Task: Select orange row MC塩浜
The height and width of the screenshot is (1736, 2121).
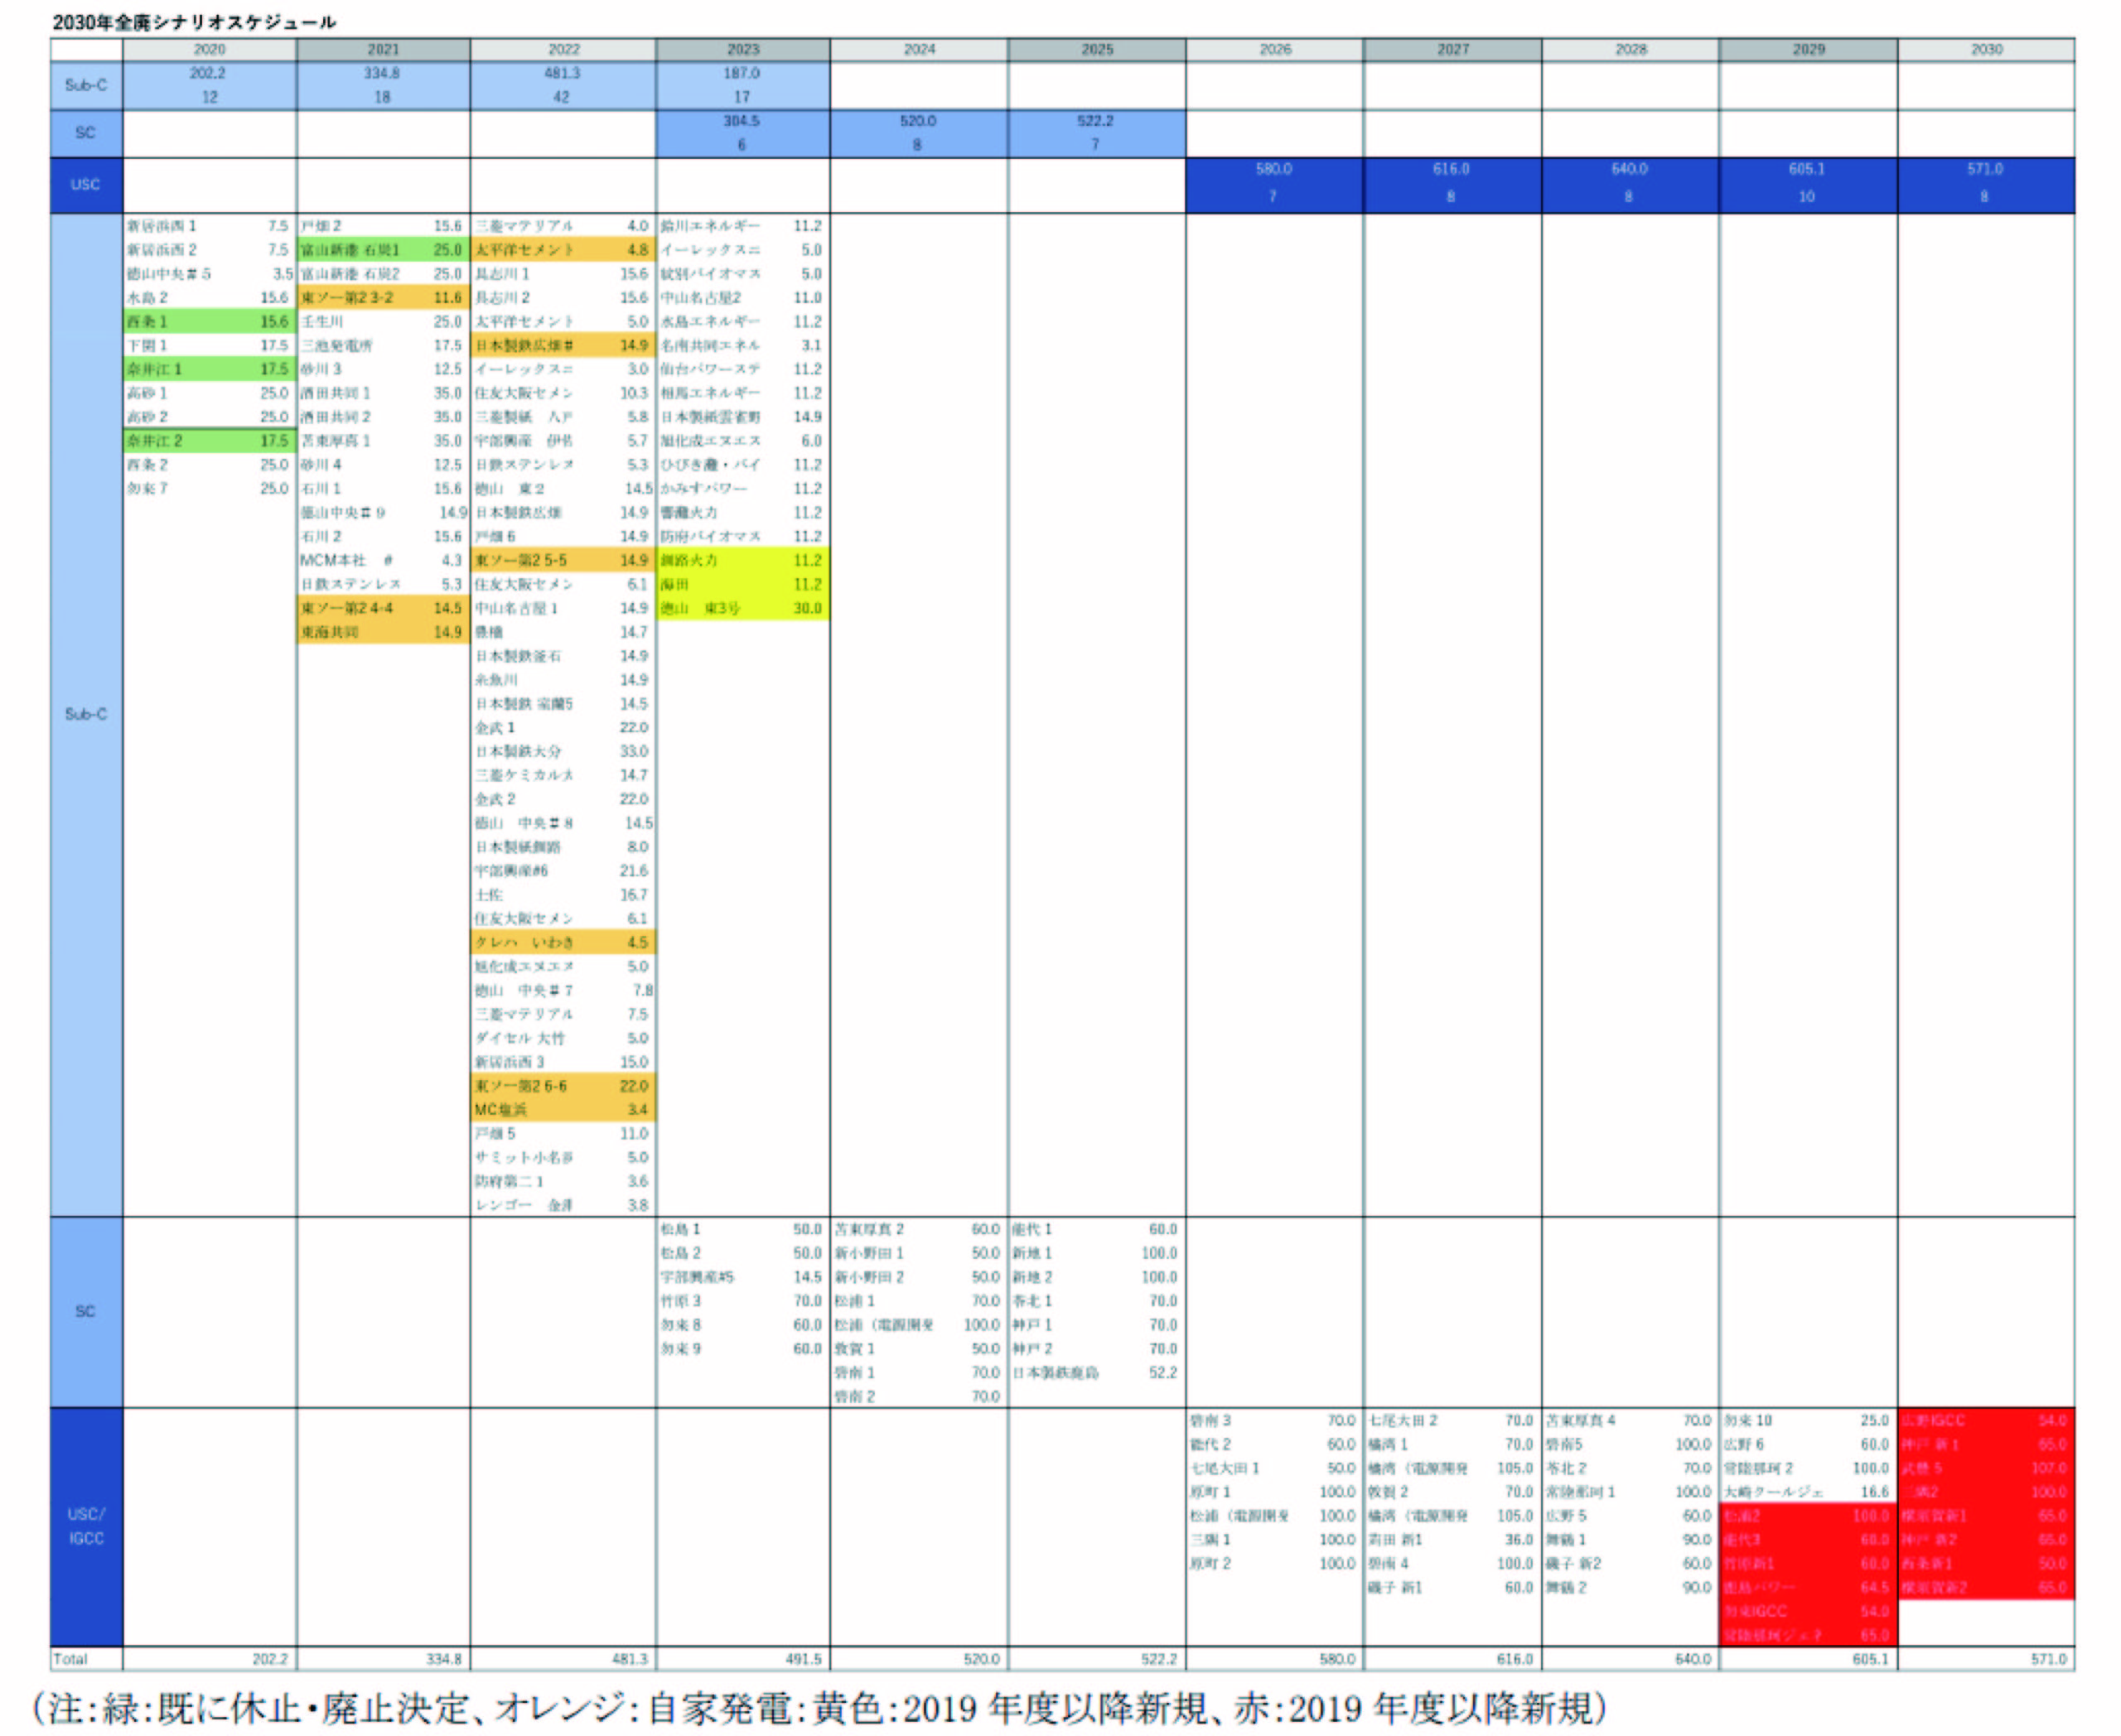Action: [563, 1110]
